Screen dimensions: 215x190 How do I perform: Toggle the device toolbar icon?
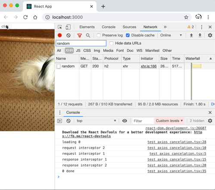pyautogui.click(x=68, y=27)
